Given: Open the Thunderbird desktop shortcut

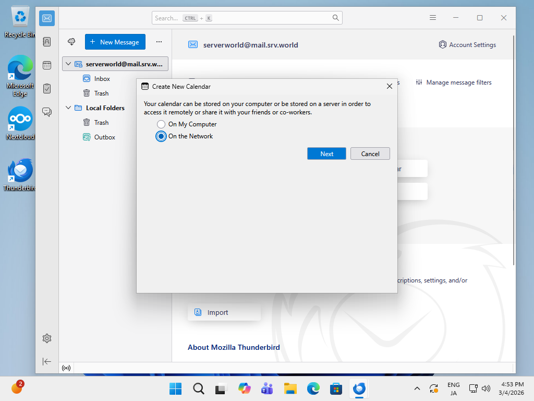Looking at the screenshot, I should (x=20, y=174).
